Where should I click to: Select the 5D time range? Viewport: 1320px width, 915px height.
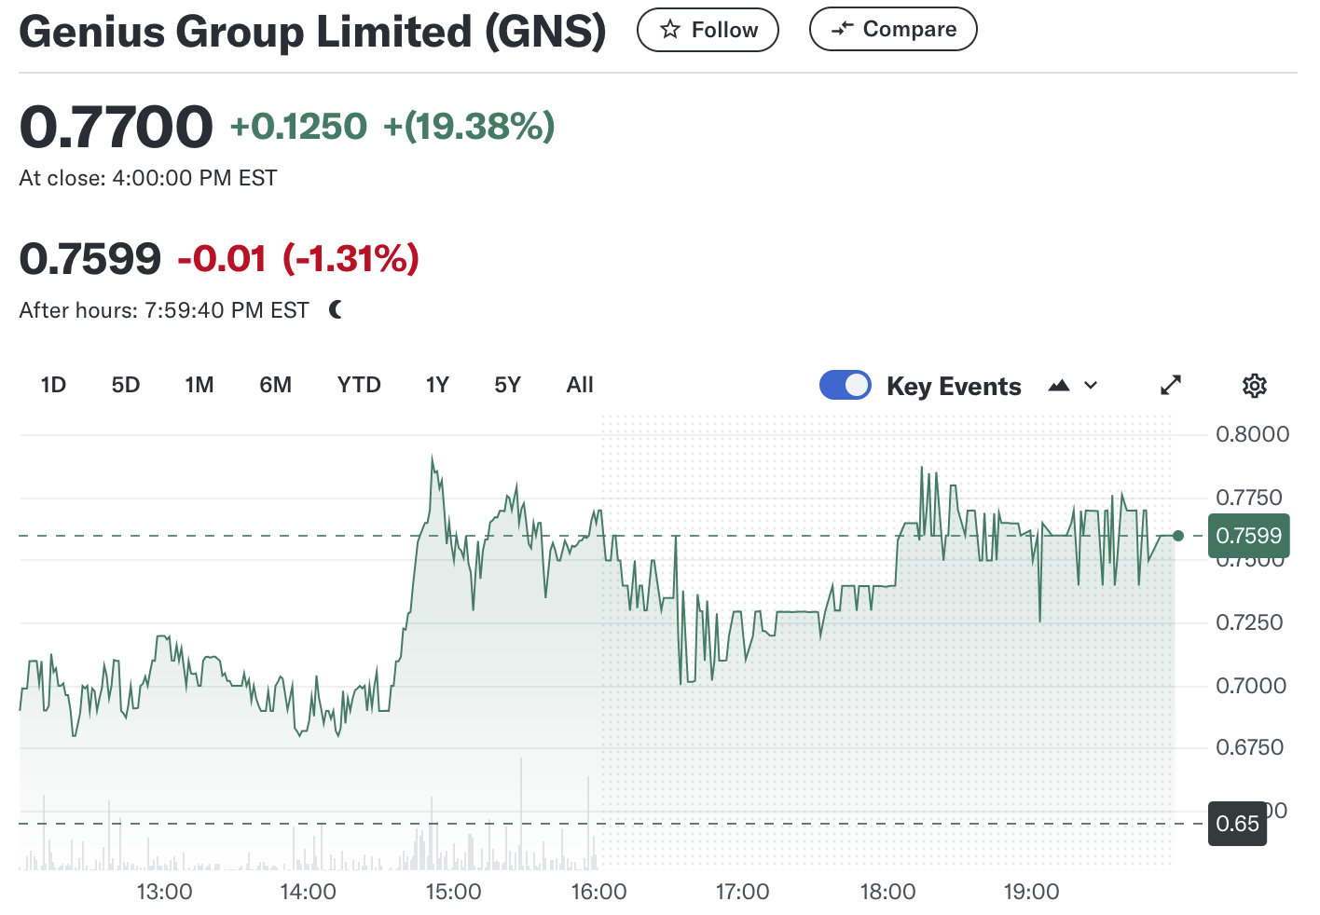point(126,385)
